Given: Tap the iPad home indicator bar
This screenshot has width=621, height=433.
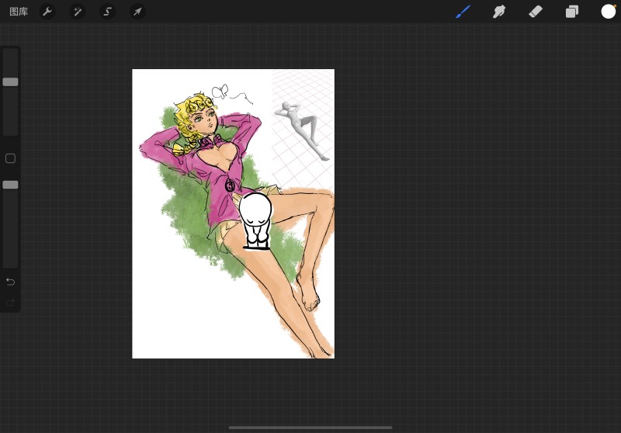Looking at the screenshot, I should click(x=310, y=428).
